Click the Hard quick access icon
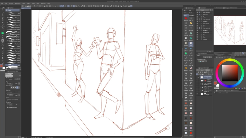The width and height of the screenshot is (246, 138). click(x=191, y=44)
